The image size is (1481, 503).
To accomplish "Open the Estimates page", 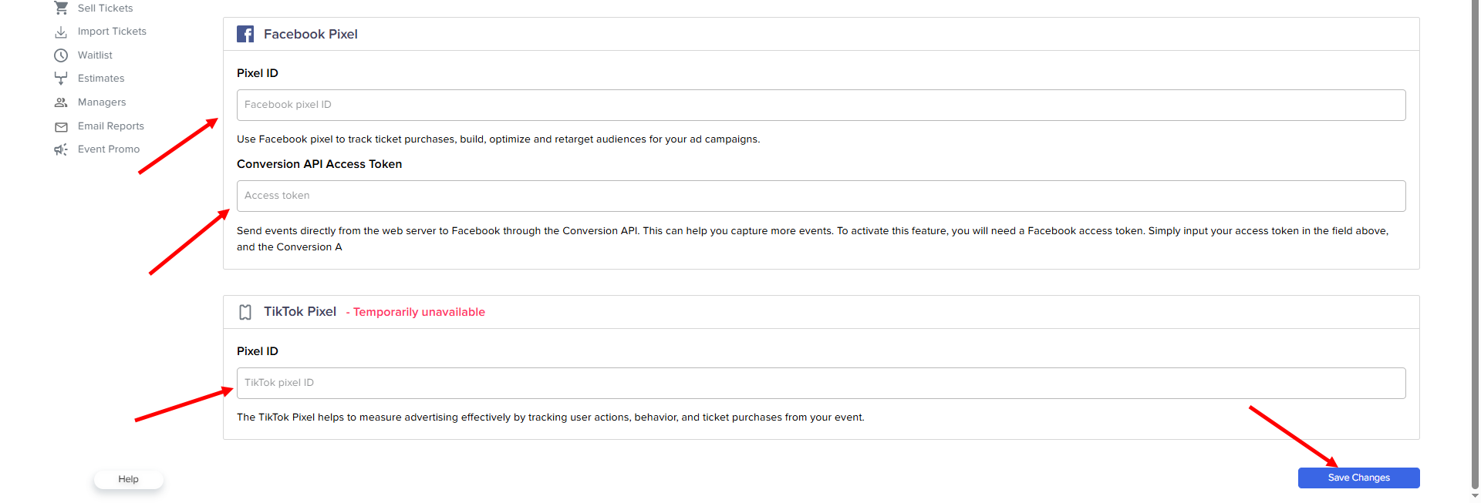I will (x=101, y=79).
